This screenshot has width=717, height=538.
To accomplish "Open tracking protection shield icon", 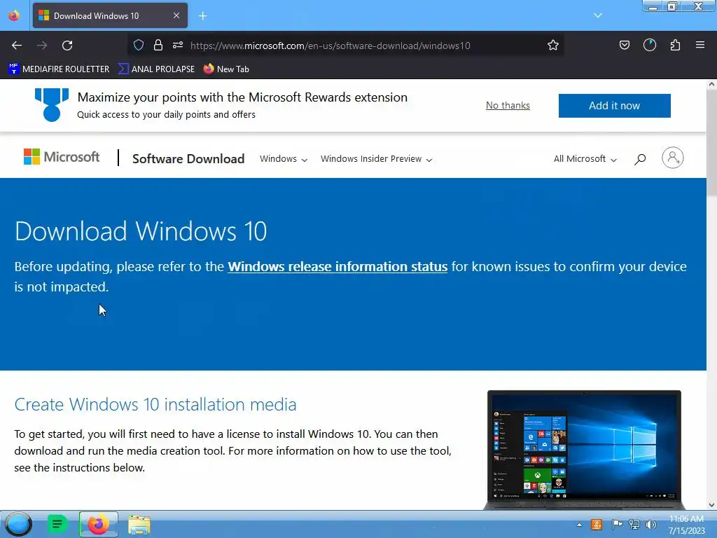I will [x=139, y=45].
